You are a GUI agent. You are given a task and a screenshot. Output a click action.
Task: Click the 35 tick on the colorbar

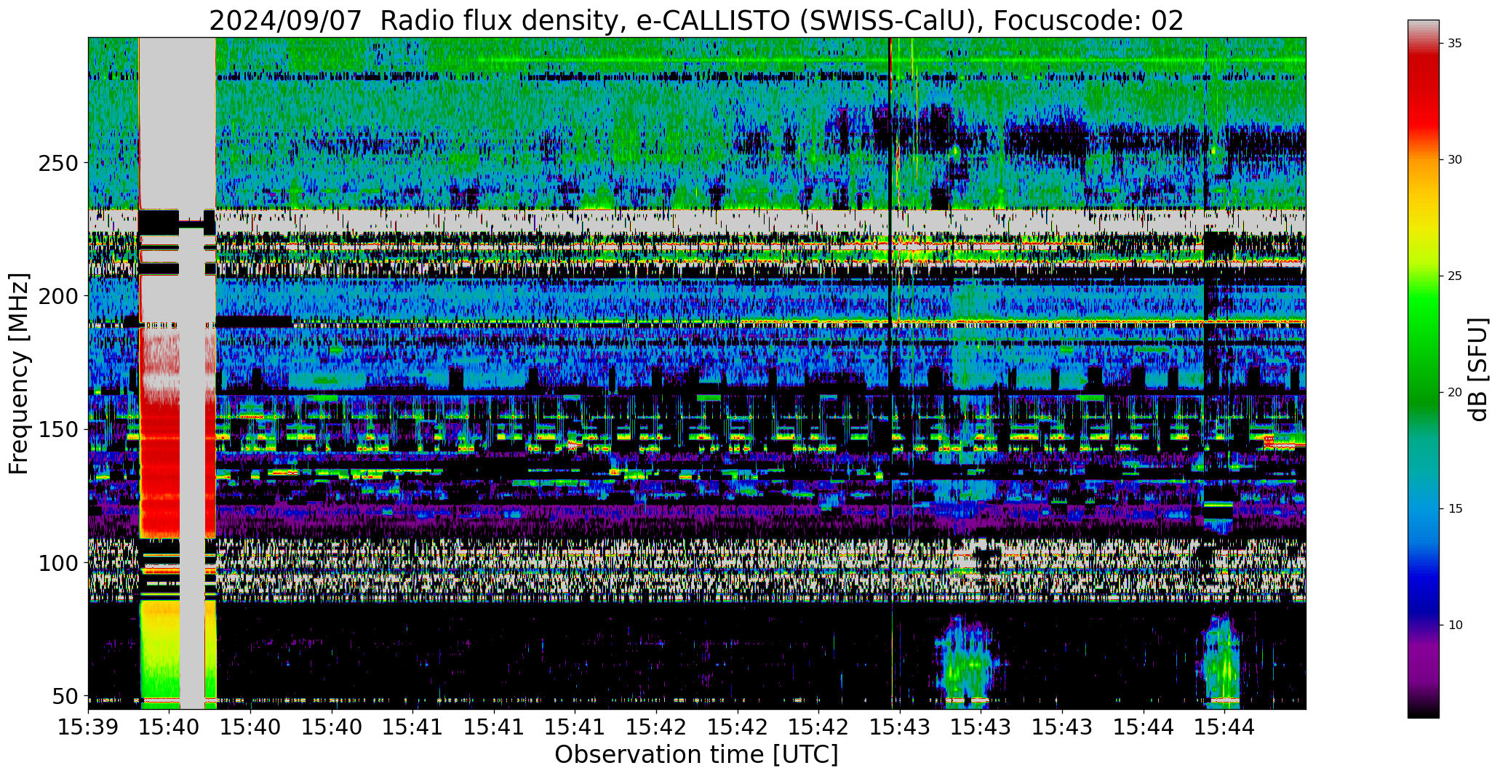1455,44
